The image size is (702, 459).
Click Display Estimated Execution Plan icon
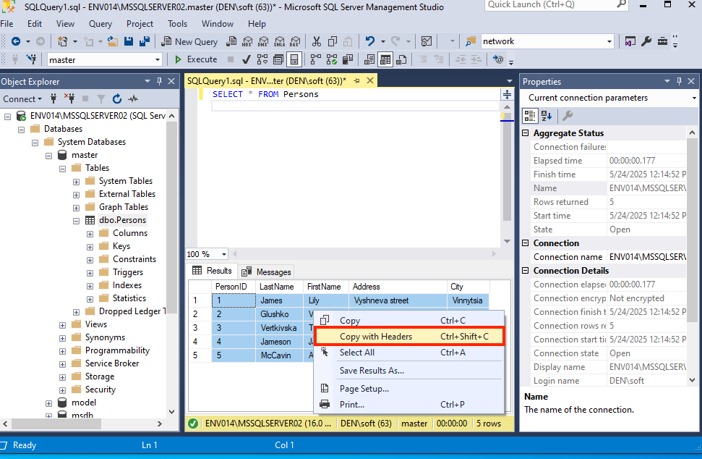pos(262,59)
